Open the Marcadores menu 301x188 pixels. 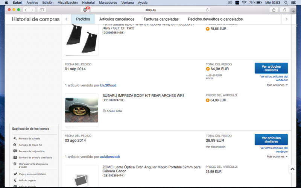tap(107, 3)
